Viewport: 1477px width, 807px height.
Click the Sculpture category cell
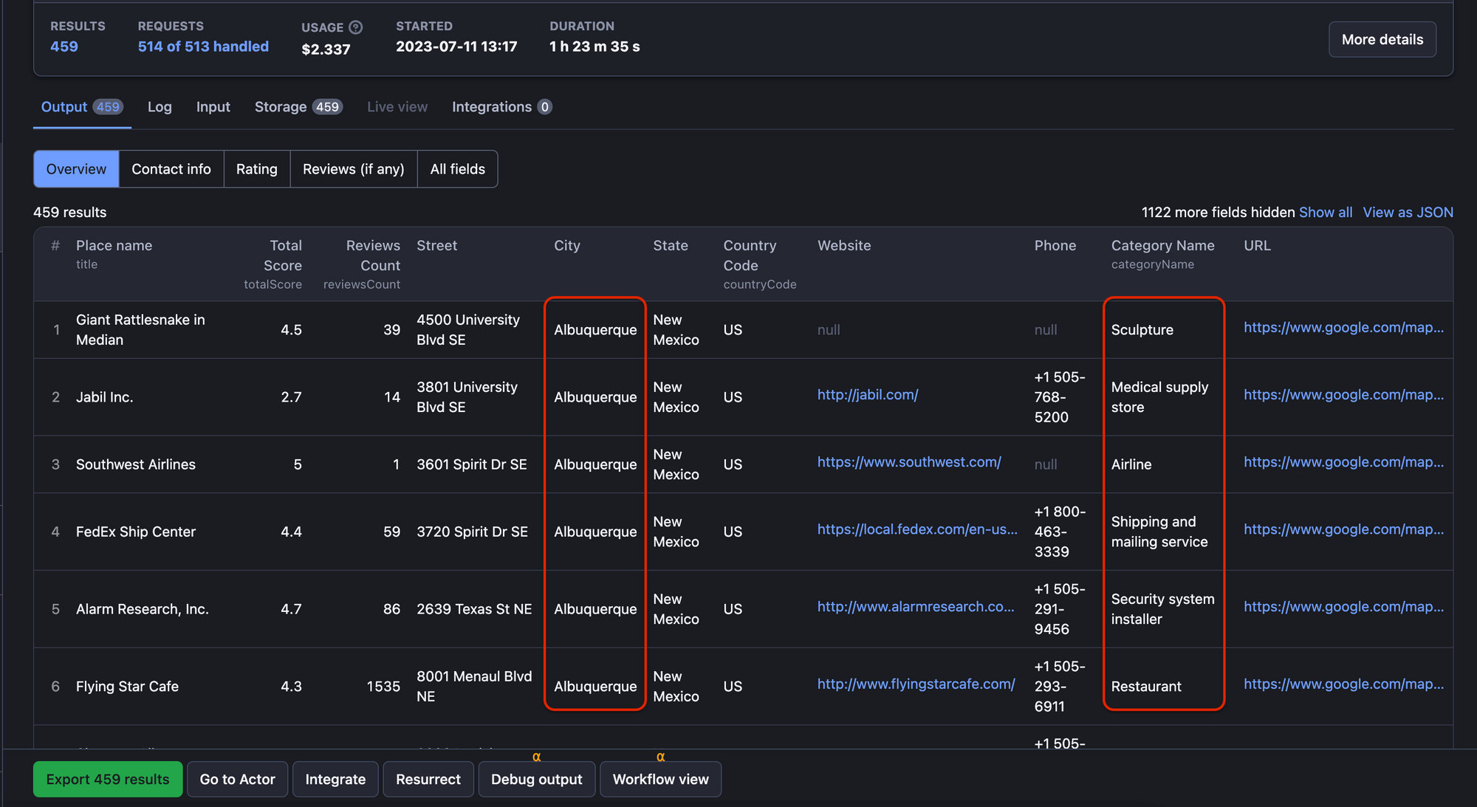tap(1142, 330)
